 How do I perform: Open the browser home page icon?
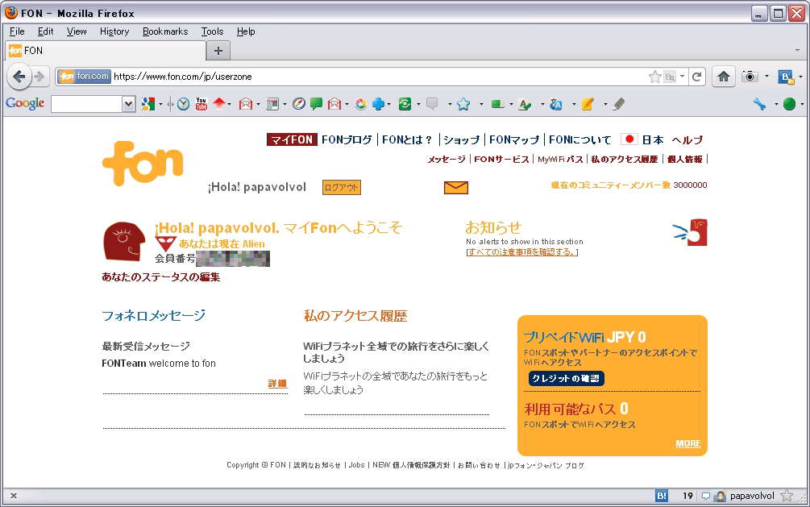pos(723,77)
